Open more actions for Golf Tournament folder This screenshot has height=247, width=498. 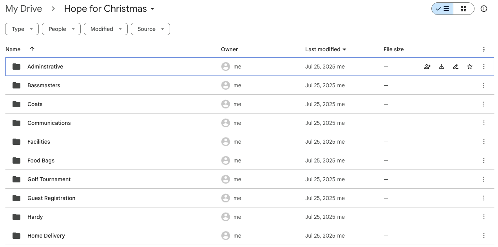[x=484, y=179]
